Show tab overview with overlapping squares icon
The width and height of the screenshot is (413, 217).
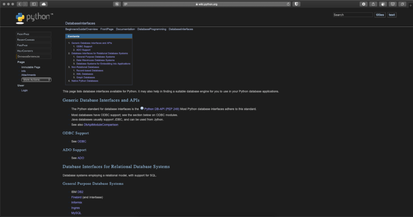(x=402, y=4)
